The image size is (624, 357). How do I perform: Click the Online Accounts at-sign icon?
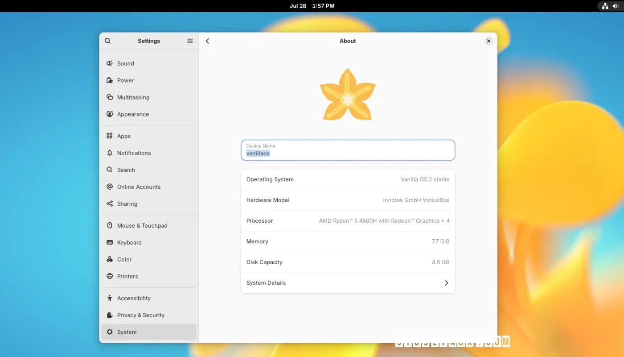[110, 187]
